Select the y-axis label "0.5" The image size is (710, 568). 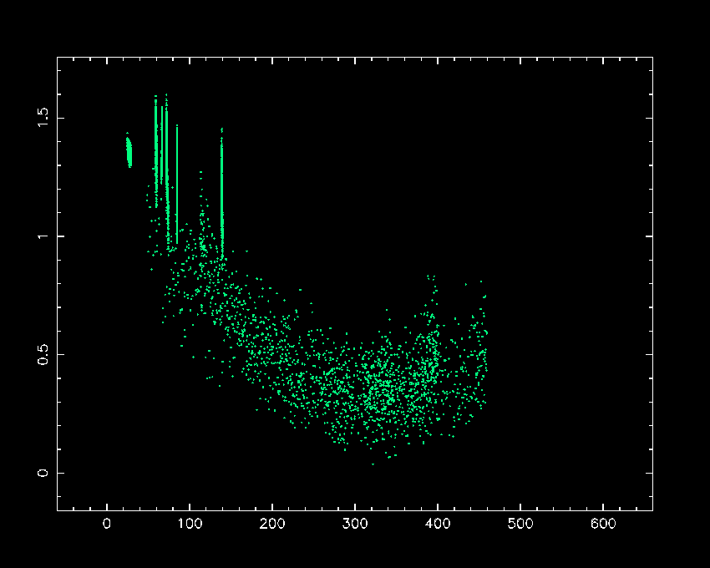43,355
